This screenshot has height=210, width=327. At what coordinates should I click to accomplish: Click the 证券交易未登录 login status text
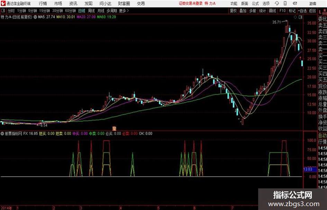click(x=191, y=3)
